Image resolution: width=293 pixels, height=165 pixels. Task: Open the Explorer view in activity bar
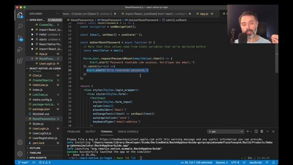pyautogui.click(x=20, y=15)
